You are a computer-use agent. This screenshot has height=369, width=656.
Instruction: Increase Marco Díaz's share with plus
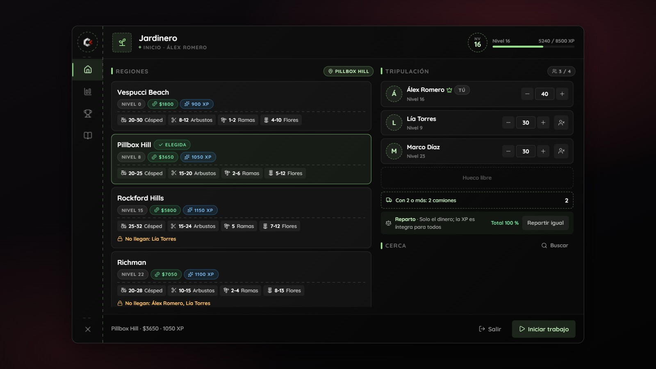pyautogui.click(x=543, y=151)
